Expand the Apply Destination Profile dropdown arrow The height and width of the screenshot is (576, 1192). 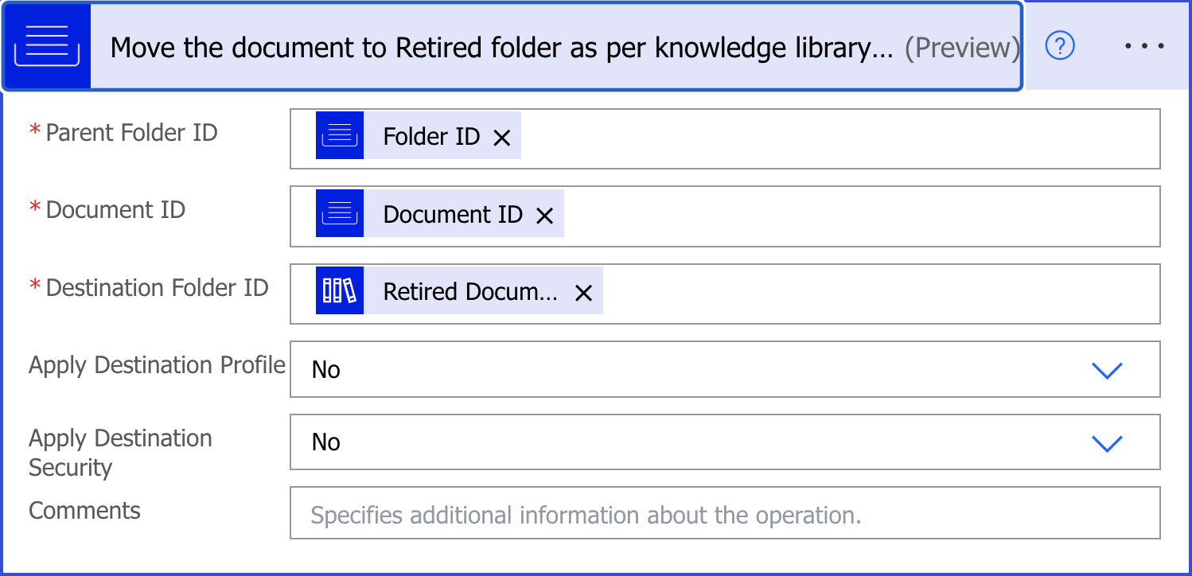pos(1107,370)
